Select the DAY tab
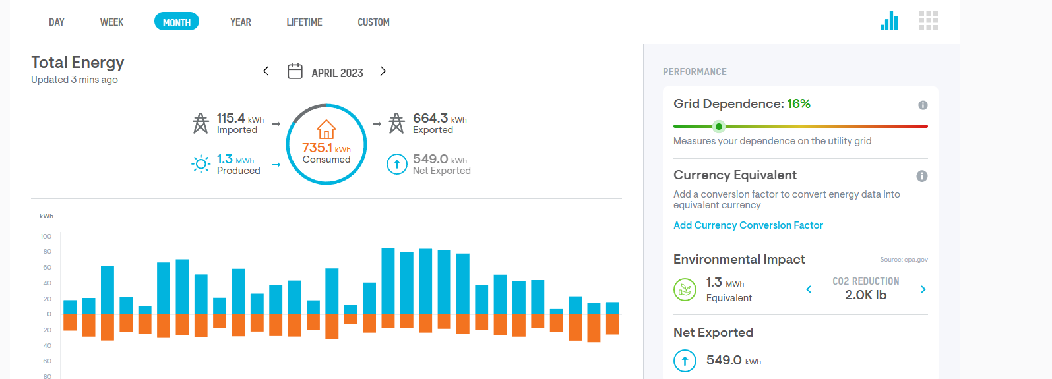This screenshot has width=1052, height=379. (x=57, y=22)
